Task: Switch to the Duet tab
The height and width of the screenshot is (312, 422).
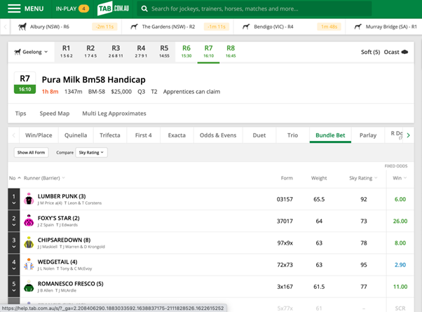Action: [x=259, y=135]
